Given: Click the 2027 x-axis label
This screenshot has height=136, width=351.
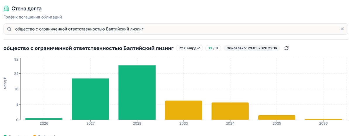Looking at the screenshot, I should (x=90, y=123).
